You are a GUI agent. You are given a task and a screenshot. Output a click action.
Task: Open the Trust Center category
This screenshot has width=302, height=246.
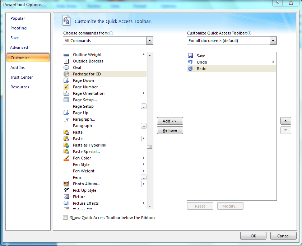click(22, 77)
